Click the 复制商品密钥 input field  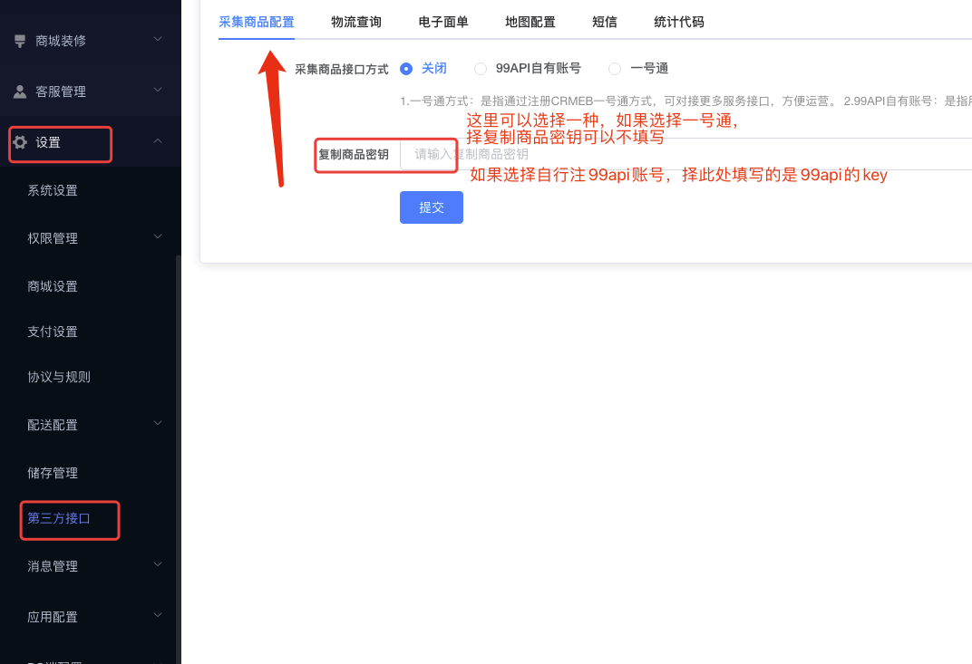(680, 155)
